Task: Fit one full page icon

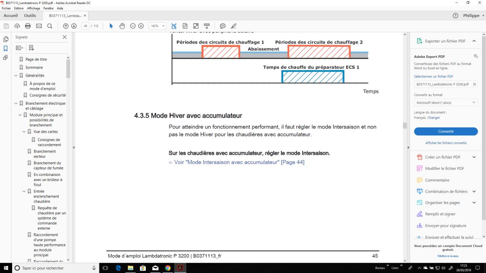Action: pos(185,26)
